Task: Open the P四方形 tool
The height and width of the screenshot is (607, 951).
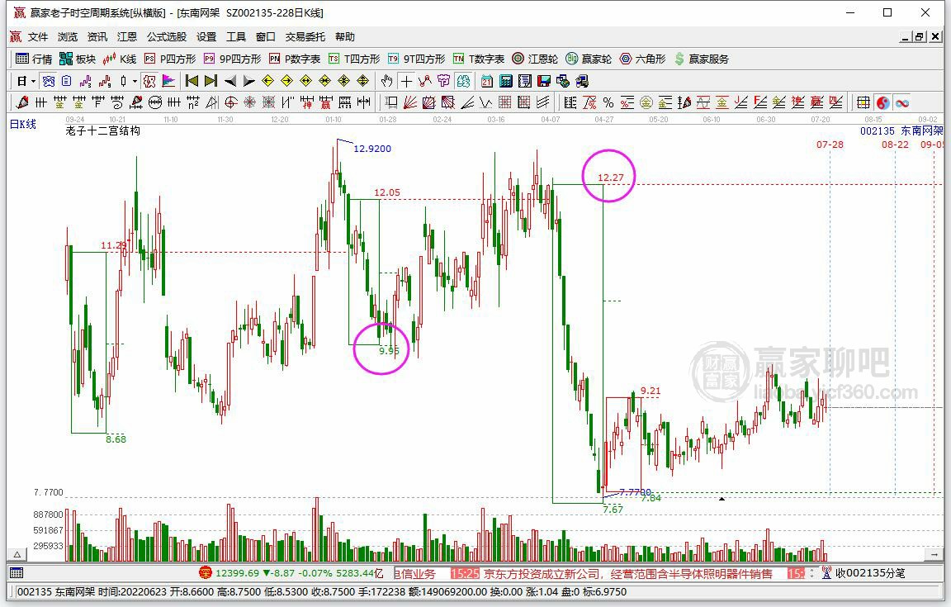Action: [x=170, y=59]
